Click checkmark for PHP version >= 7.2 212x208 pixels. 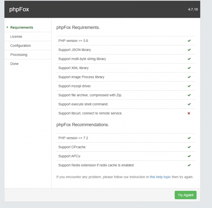click(189, 138)
